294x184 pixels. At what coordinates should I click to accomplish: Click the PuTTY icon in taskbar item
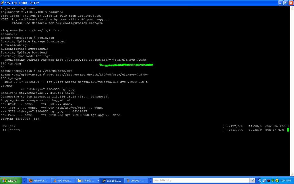[x=104, y=181]
